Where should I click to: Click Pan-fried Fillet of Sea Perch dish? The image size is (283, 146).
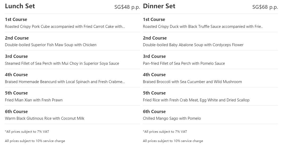[x=184, y=63]
